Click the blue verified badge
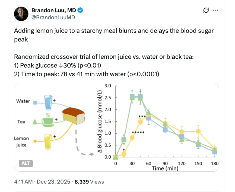Image resolution: width=235 pixels, height=192 pixels. [x=81, y=11]
